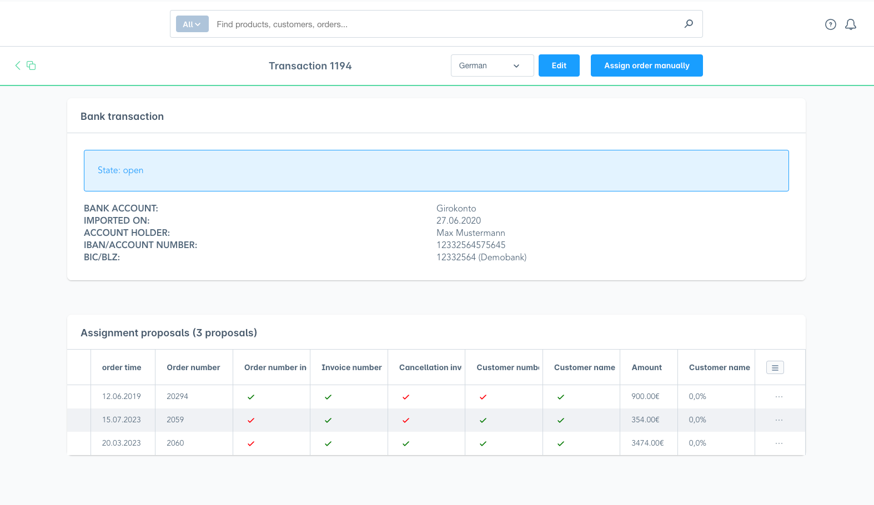
Task: Open the table column settings list icon
Action: tap(775, 367)
